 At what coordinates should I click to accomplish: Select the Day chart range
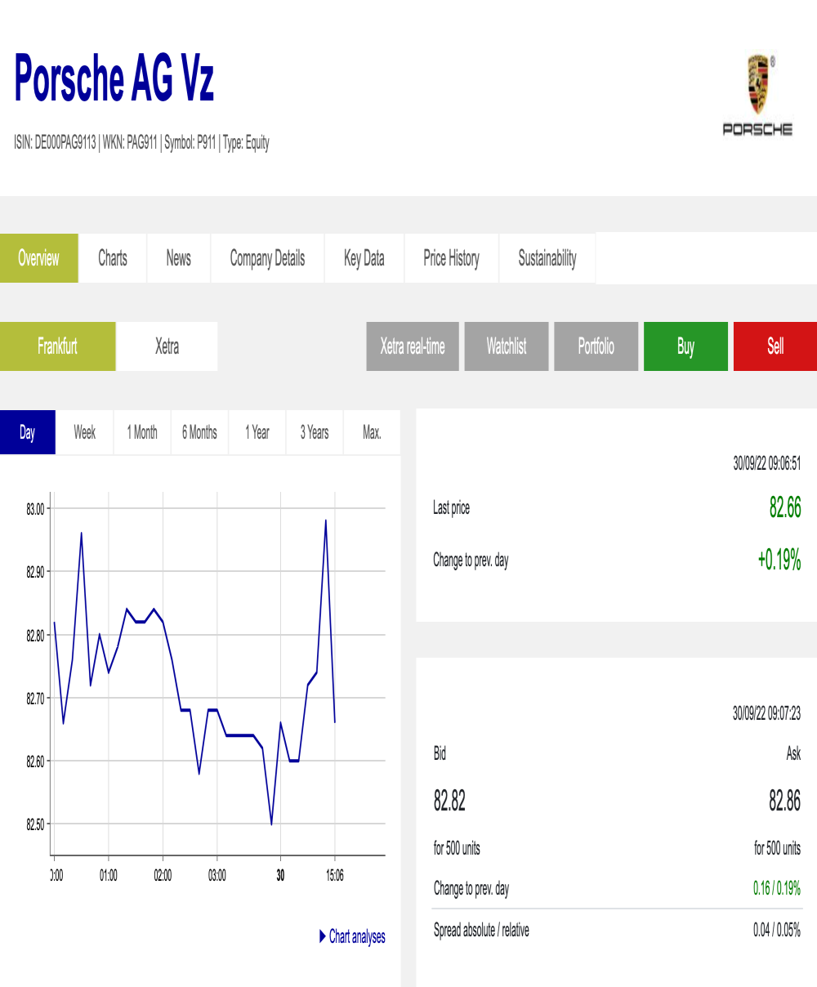point(28,432)
